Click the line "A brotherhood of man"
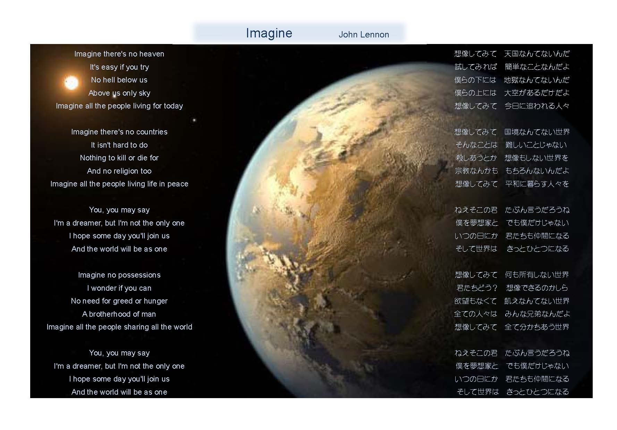Viewport: 617px width, 430px height. (119, 314)
